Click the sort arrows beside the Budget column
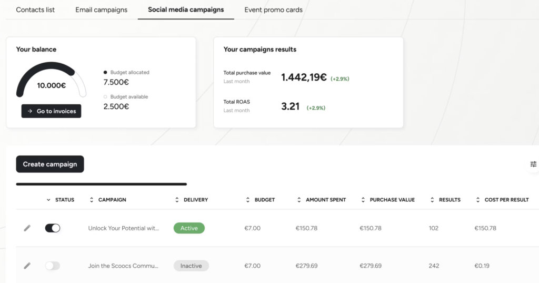 [x=248, y=200]
